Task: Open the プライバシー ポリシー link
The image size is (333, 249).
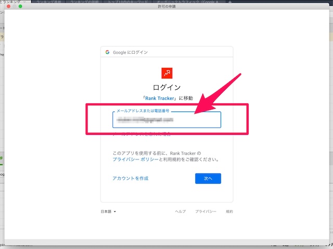Action: coord(135,159)
